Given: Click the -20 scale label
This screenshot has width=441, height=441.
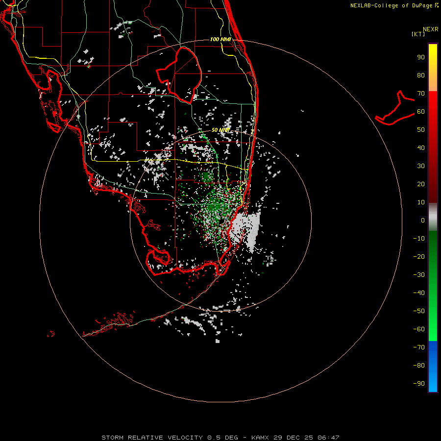Looking at the screenshot, I should coord(419,257).
